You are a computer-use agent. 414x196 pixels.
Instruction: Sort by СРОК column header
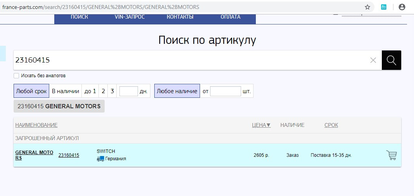pyautogui.click(x=331, y=125)
